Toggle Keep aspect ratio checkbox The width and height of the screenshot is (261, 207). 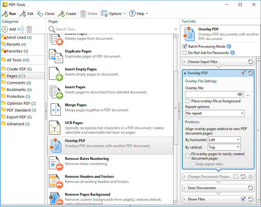(x=192, y=164)
